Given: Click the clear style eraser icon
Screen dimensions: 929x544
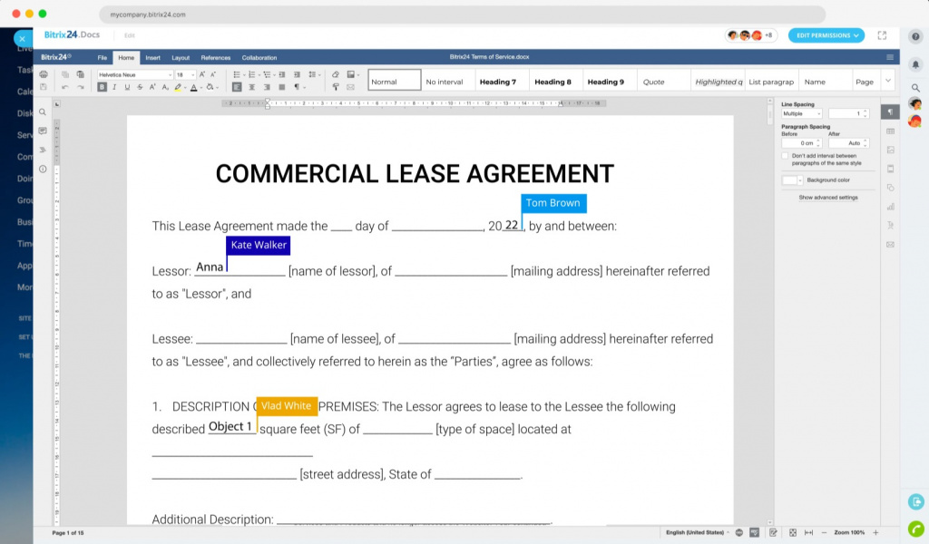Looking at the screenshot, I should (x=336, y=74).
